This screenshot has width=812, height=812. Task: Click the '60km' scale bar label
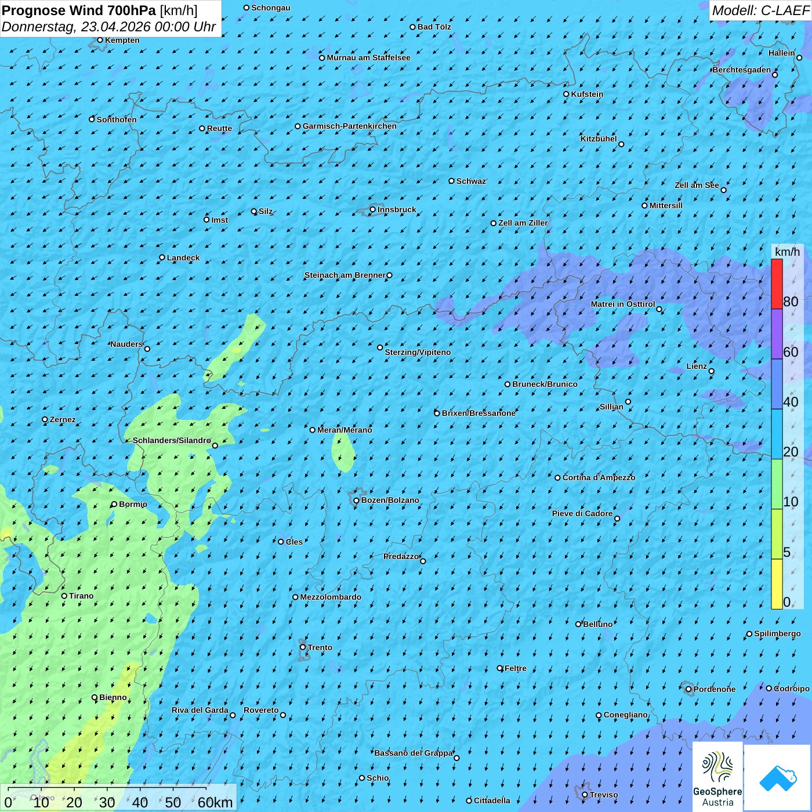[215, 802]
